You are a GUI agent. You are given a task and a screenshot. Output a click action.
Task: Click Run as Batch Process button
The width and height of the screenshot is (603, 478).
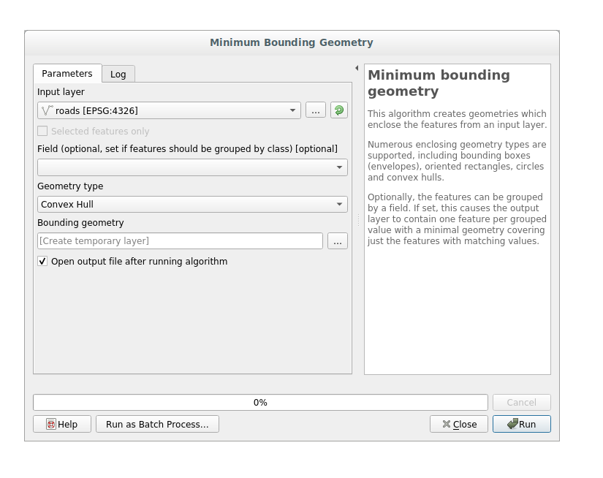click(157, 424)
